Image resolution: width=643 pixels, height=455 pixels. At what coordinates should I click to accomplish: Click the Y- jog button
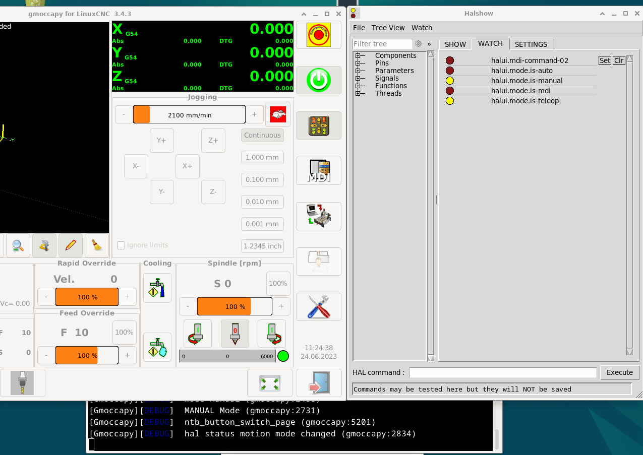[x=162, y=192]
